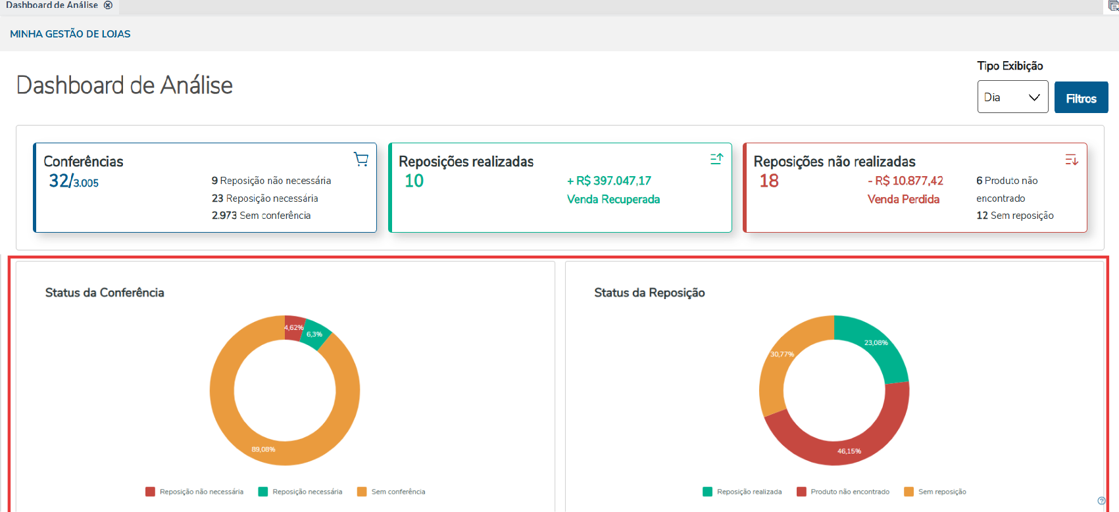This screenshot has width=1119, height=512.
Task: Select the 4,62% red donut segment
Action: tap(295, 327)
